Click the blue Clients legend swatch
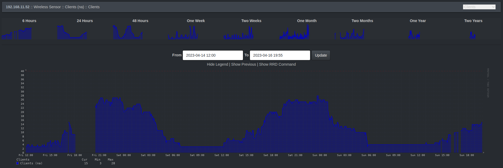The image size is (503, 168). 18,163
